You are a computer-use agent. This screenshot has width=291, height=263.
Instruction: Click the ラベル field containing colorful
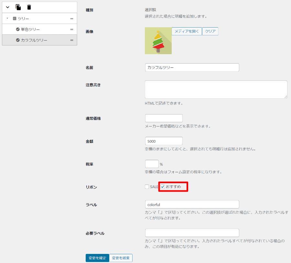point(192,204)
